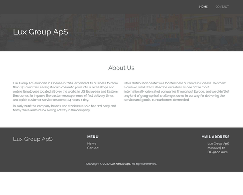Click the Lux Group ApS hero title
The height and width of the screenshot is (195, 243).
click(40, 32)
